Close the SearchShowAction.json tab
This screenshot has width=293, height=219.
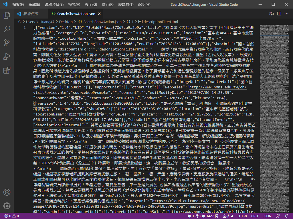click(99, 14)
